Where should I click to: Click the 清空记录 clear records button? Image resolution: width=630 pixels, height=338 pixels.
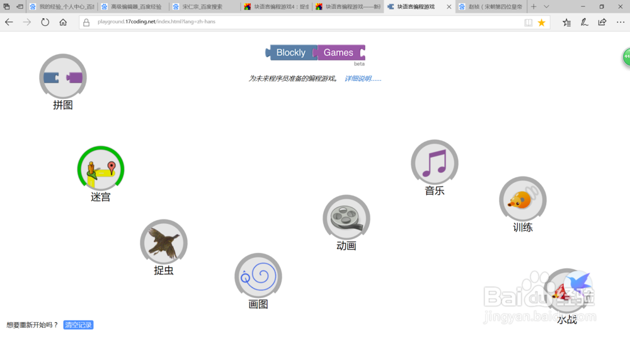[78, 325]
